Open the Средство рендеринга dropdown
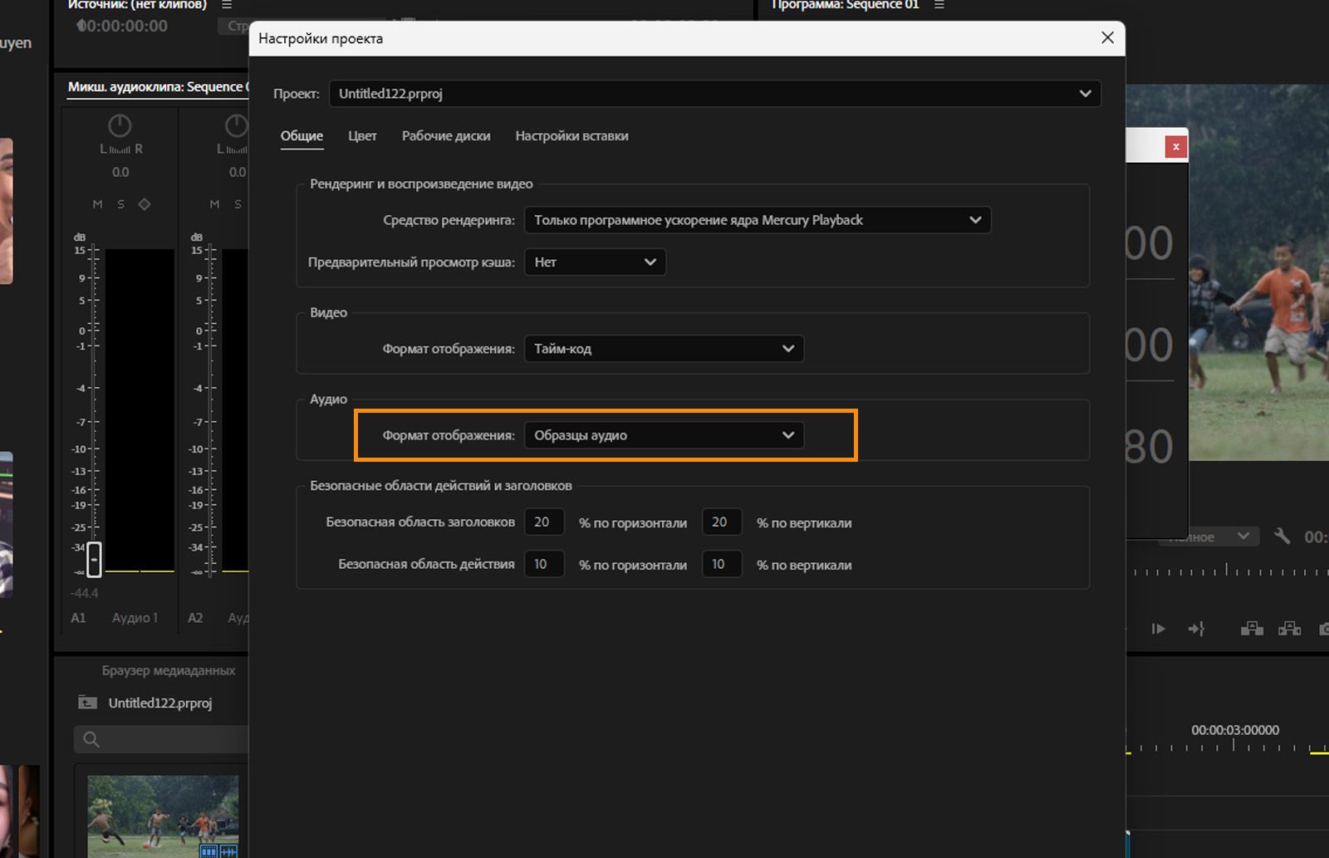This screenshot has height=858, width=1329. tap(758, 220)
